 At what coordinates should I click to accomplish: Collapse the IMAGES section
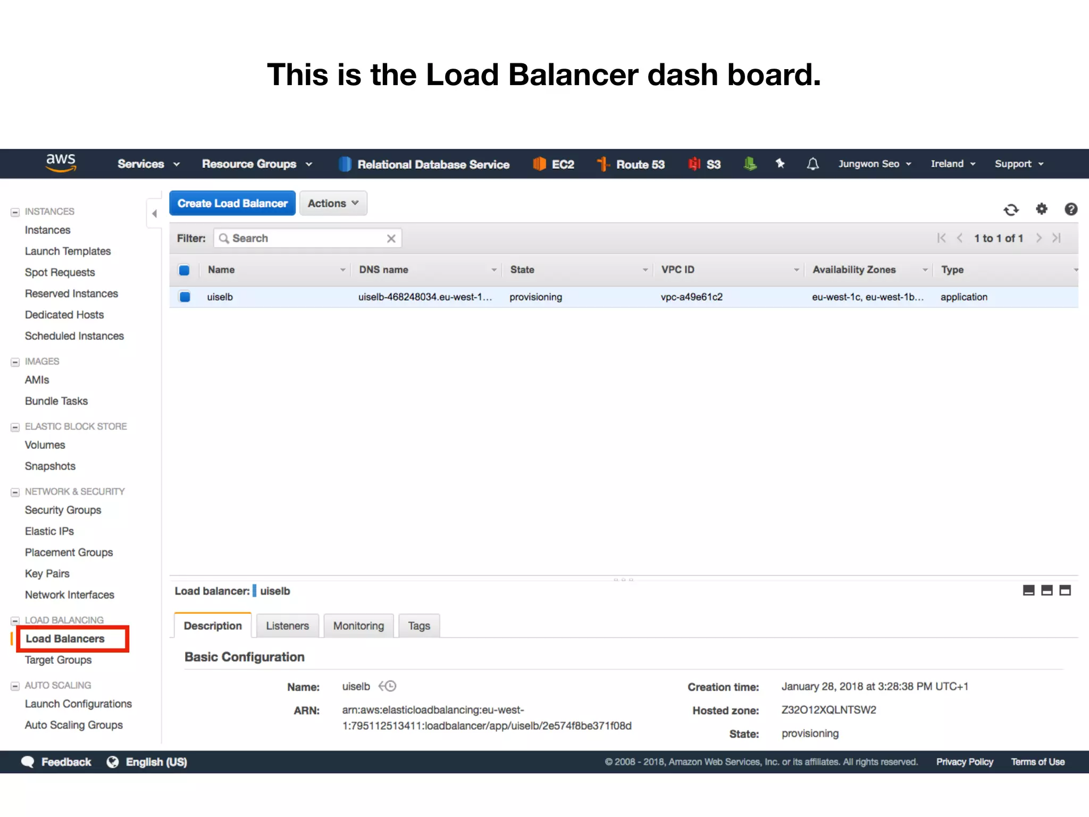(x=15, y=362)
